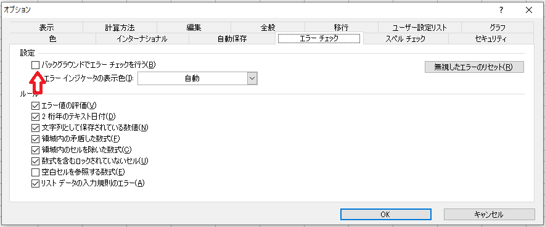The width and height of the screenshot is (545, 227).
Task: Open the 移行 tab
Action: click(x=341, y=28)
